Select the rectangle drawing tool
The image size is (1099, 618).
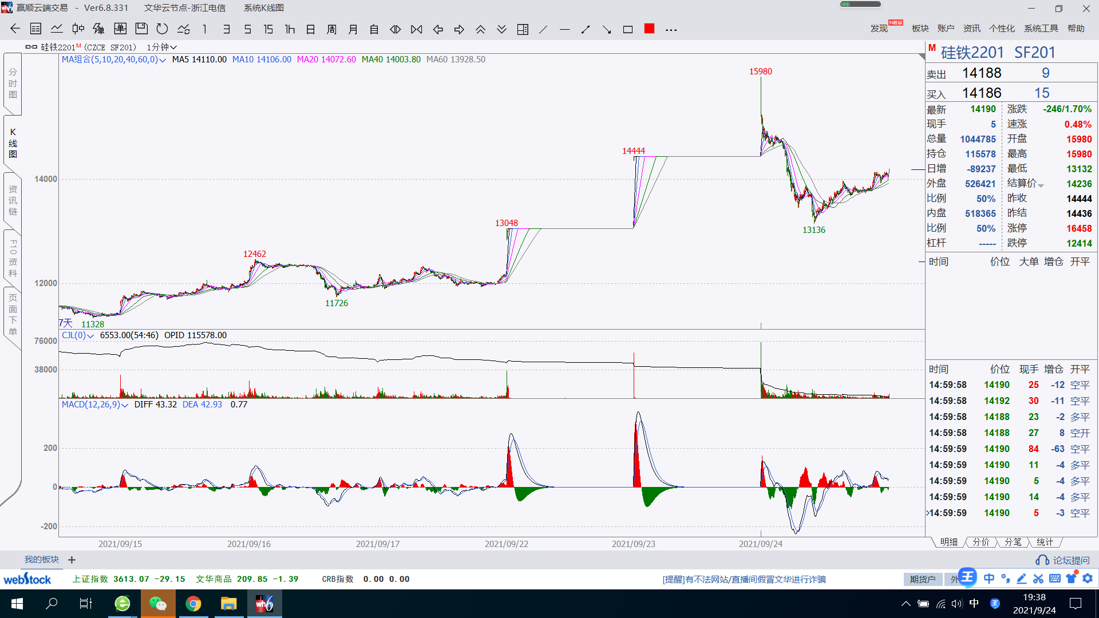click(628, 29)
